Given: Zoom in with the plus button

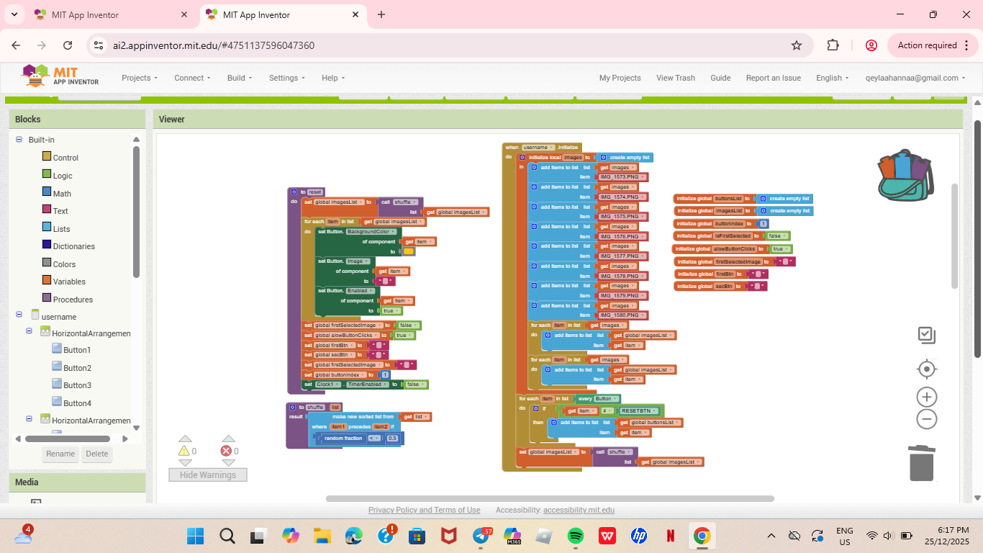Looking at the screenshot, I should click(x=926, y=397).
